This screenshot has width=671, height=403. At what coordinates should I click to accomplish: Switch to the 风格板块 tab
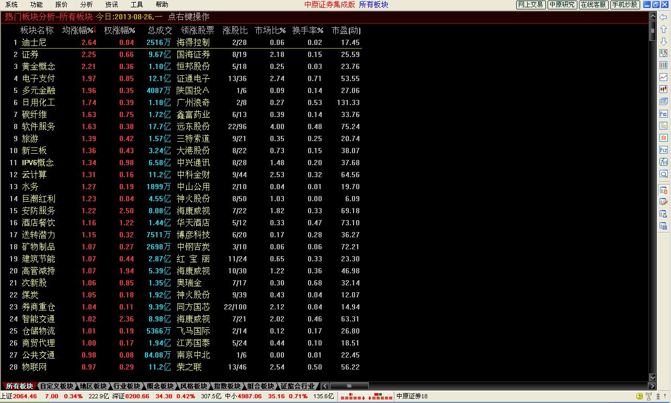tap(194, 386)
